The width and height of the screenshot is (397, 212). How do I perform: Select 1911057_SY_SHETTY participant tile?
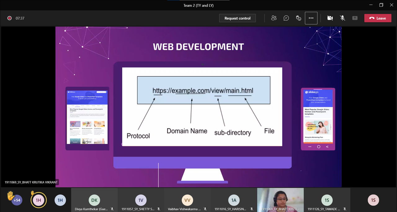(141, 200)
